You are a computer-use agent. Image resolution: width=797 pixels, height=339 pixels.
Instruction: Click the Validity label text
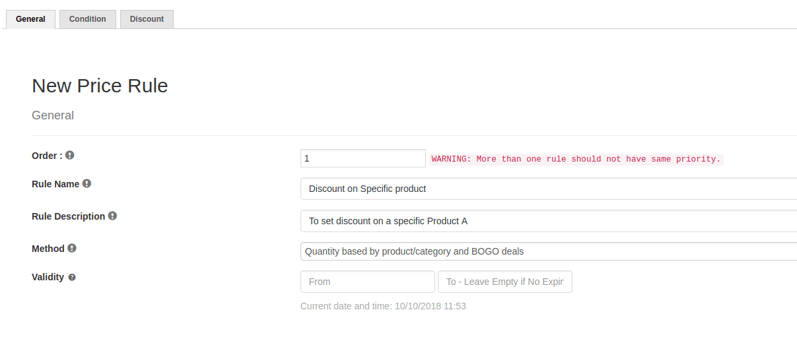48,277
